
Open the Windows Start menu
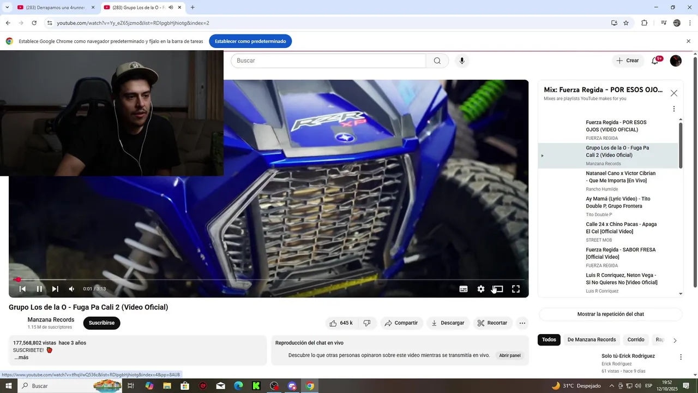click(x=8, y=386)
